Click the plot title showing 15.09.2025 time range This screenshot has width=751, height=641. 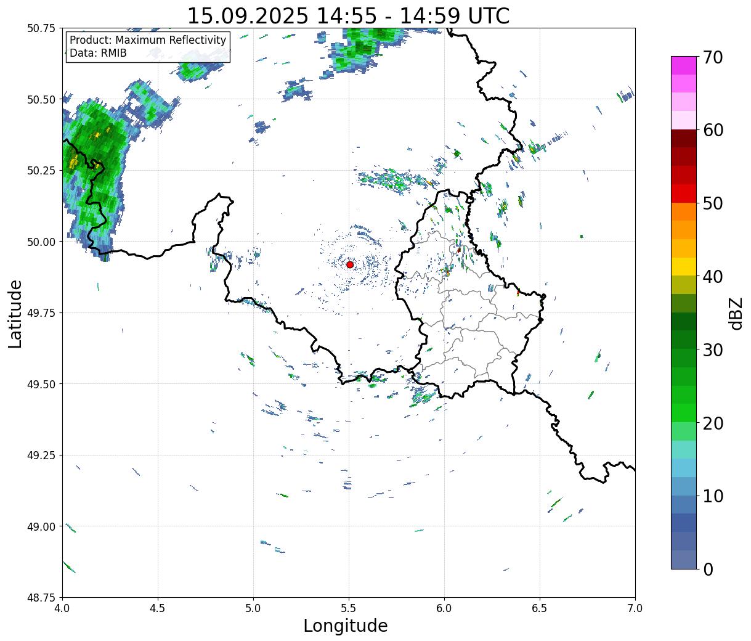348,16
